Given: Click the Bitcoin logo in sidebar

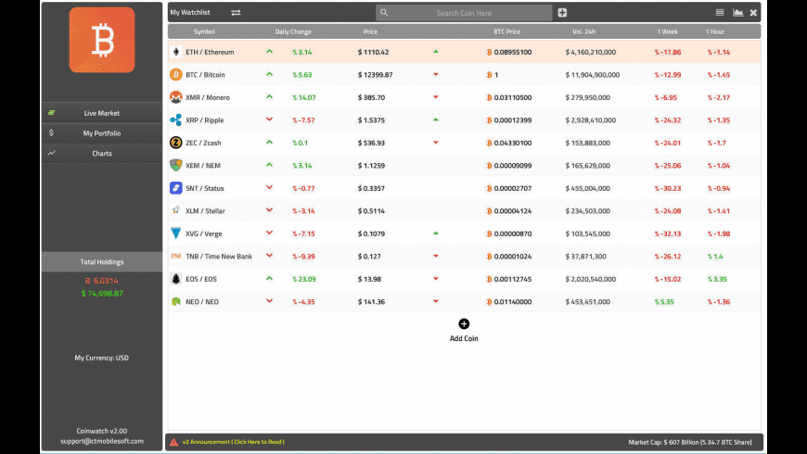Looking at the screenshot, I should click(x=102, y=40).
